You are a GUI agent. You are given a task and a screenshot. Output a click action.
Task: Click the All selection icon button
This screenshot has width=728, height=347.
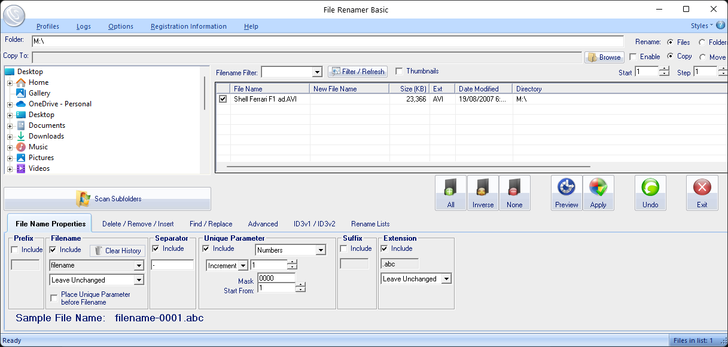click(x=451, y=193)
